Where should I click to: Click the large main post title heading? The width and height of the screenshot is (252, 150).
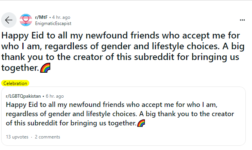tap(123, 52)
